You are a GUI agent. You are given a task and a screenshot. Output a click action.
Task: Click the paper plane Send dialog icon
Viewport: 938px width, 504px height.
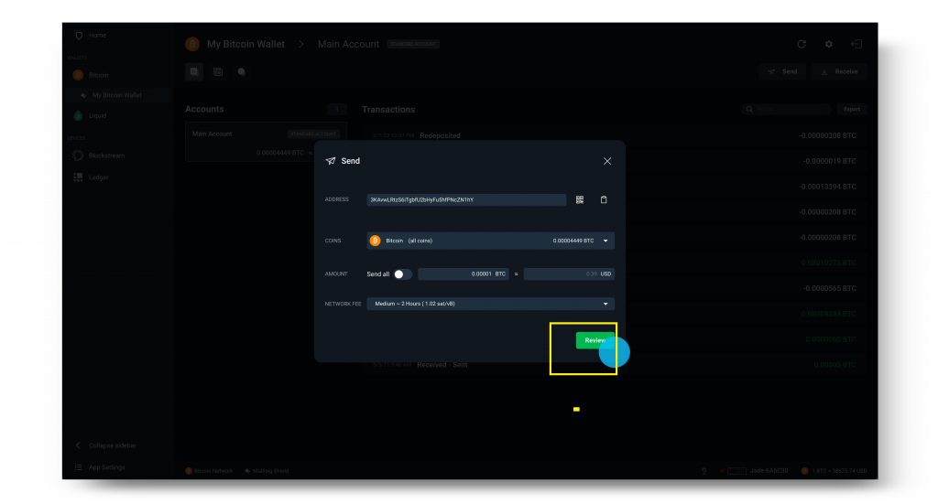(330, 161)
